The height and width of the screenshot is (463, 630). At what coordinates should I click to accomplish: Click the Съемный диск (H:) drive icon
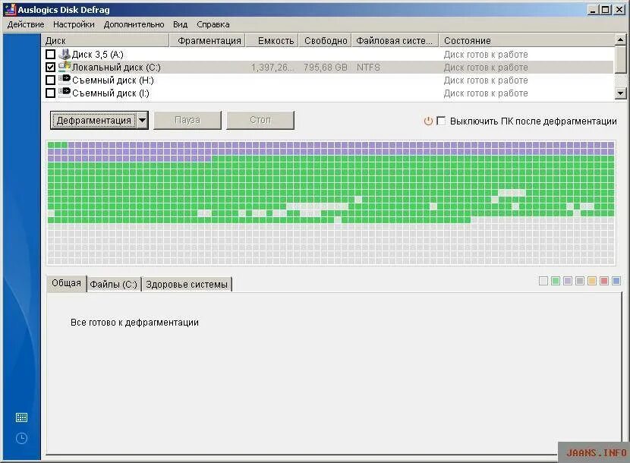pos(65,80)
